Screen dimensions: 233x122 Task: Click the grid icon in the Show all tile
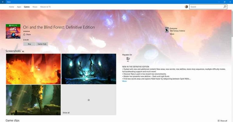[89, 100]
